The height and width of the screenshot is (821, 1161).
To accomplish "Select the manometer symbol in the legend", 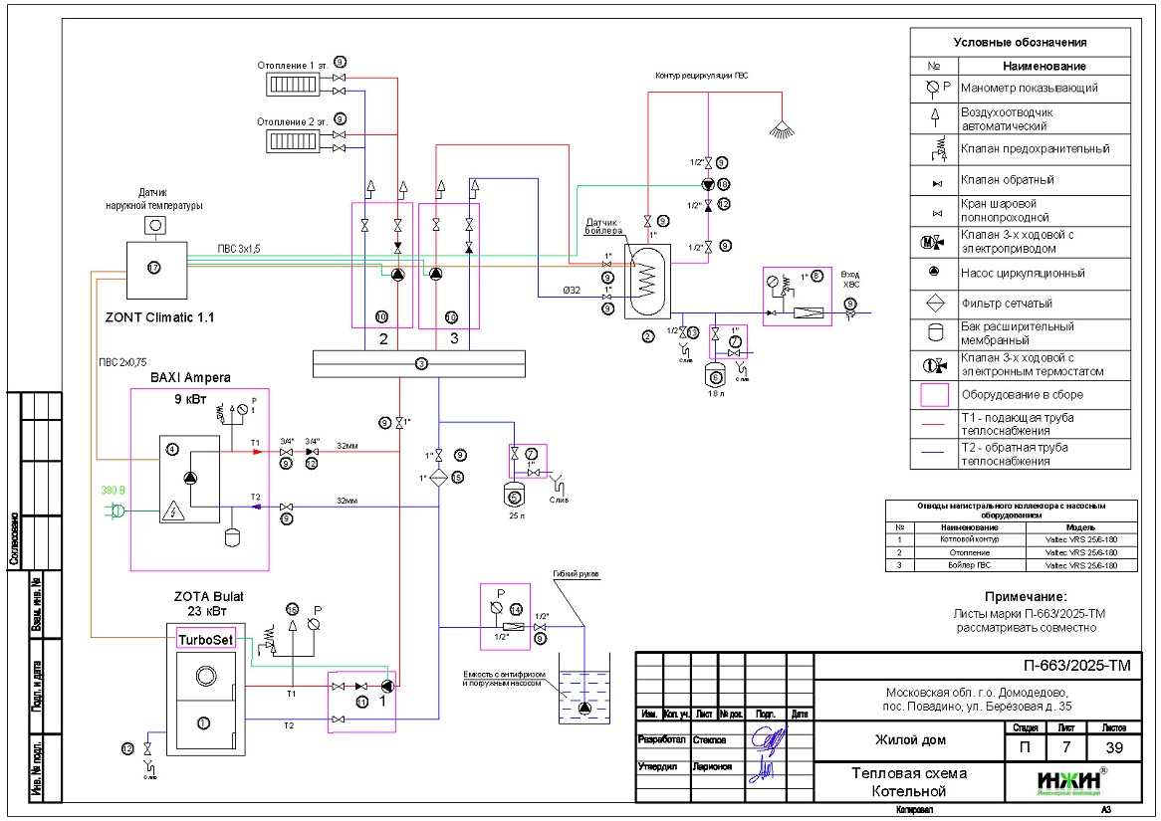I will point(932,88).
